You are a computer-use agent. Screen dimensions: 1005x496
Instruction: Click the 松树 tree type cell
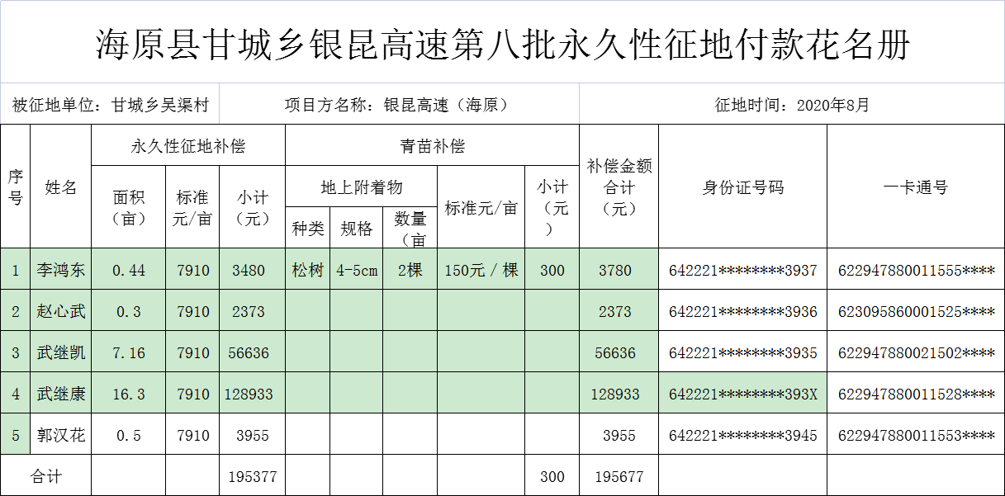[308, 270]
